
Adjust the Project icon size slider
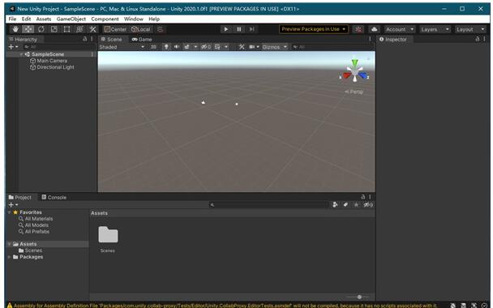click(358, 297)
